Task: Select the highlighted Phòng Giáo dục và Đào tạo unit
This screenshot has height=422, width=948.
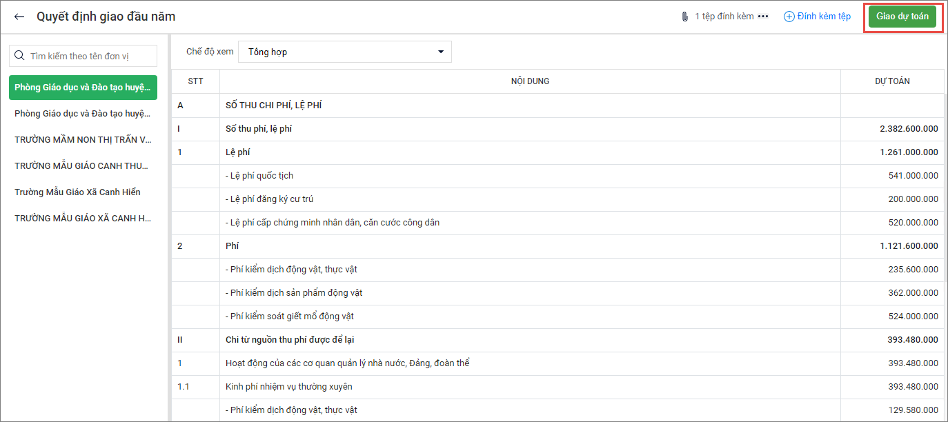Action: click(83, 88)
